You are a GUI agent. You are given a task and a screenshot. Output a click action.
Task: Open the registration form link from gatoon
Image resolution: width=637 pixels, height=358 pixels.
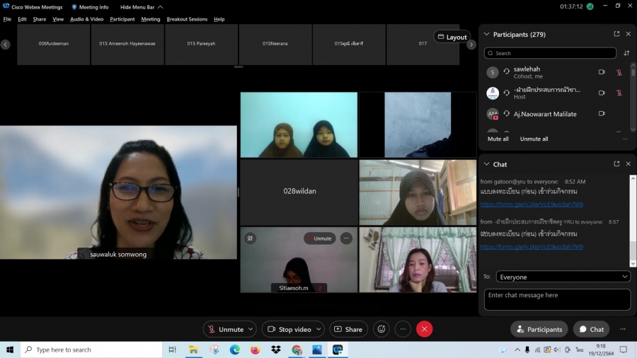pyautogui.click(x=532, y=204)
